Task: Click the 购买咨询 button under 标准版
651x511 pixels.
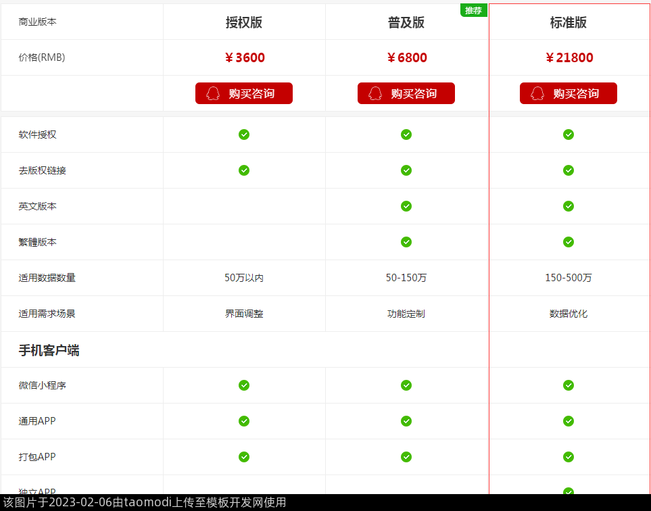Action: point(569,93)
